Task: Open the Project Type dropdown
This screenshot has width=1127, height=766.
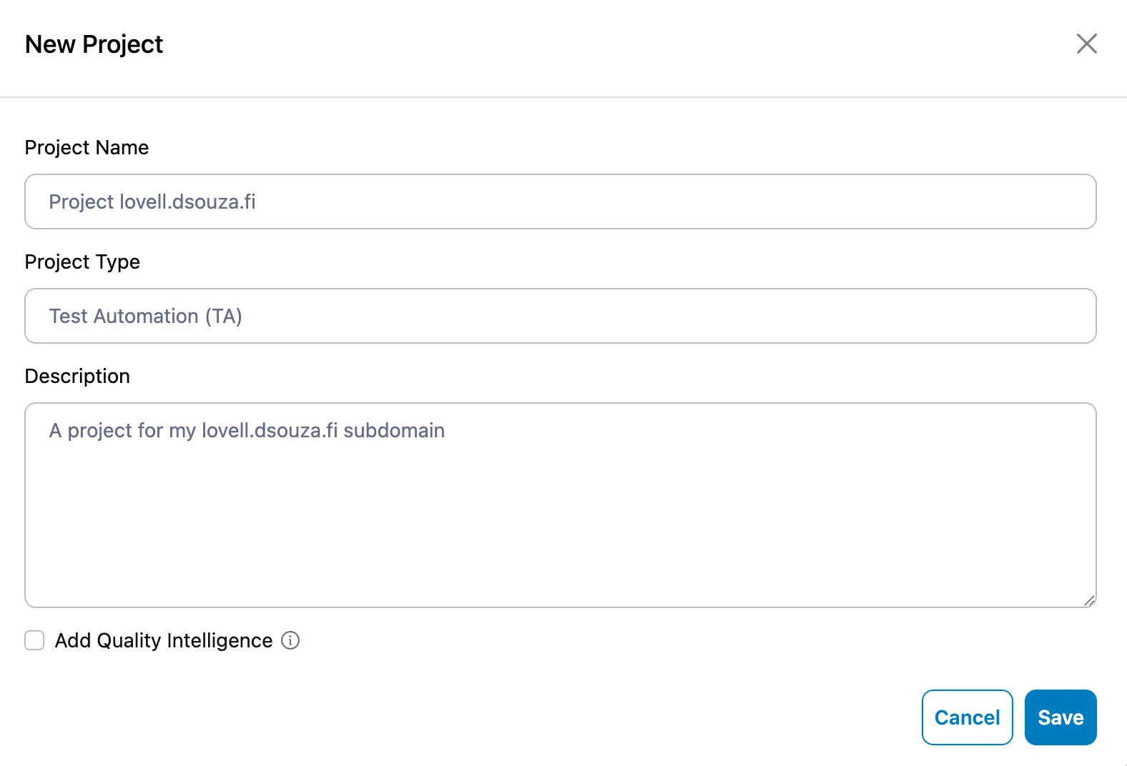Action: point(560,316)
